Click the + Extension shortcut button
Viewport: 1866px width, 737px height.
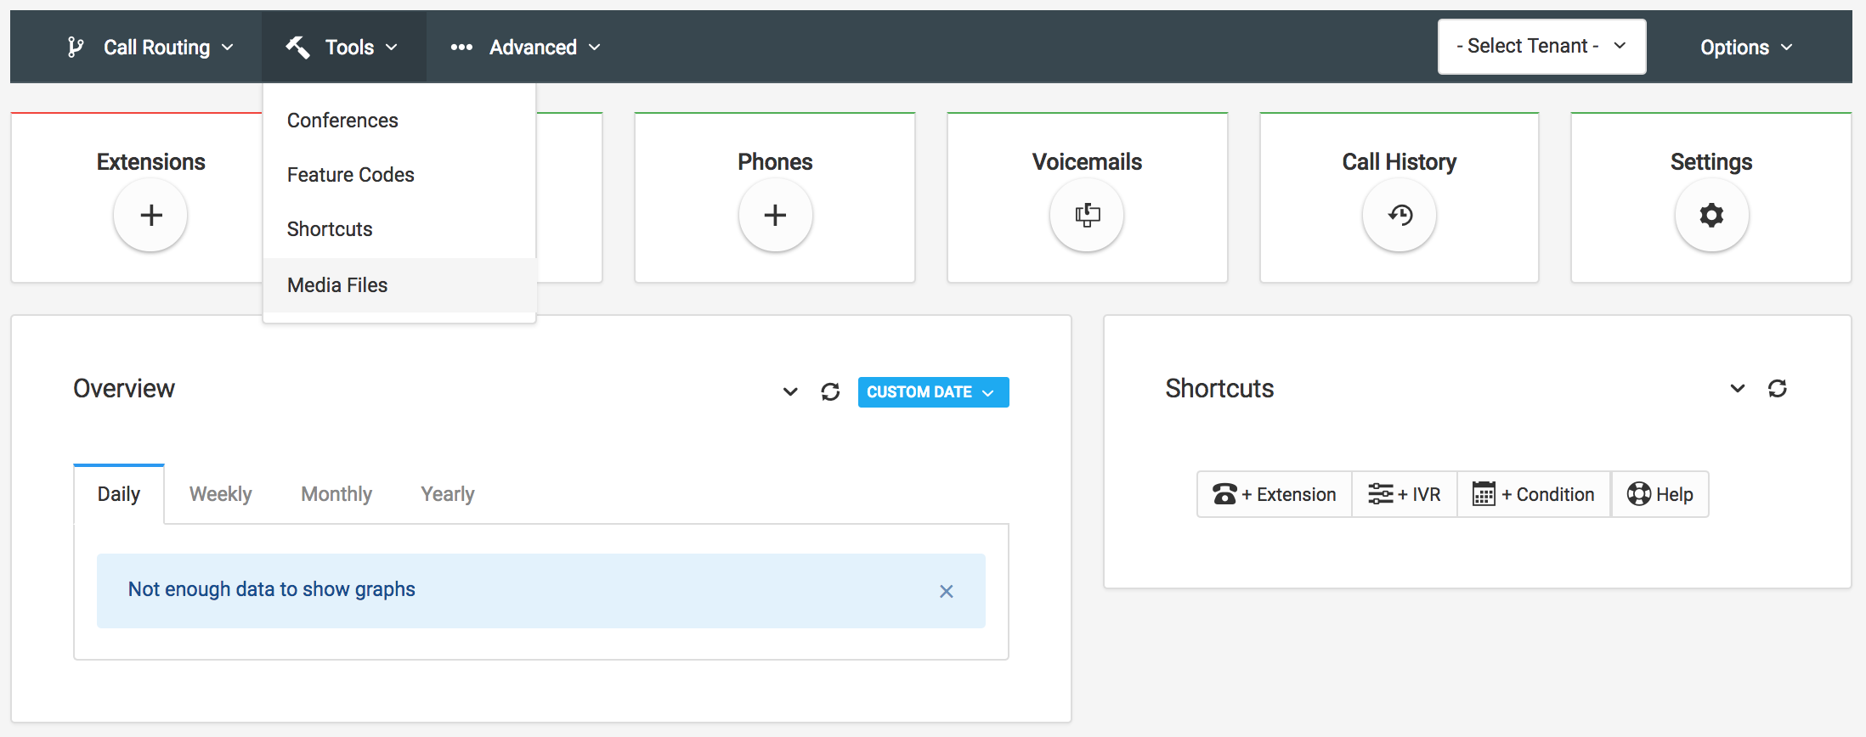(x=1275, y=494)
